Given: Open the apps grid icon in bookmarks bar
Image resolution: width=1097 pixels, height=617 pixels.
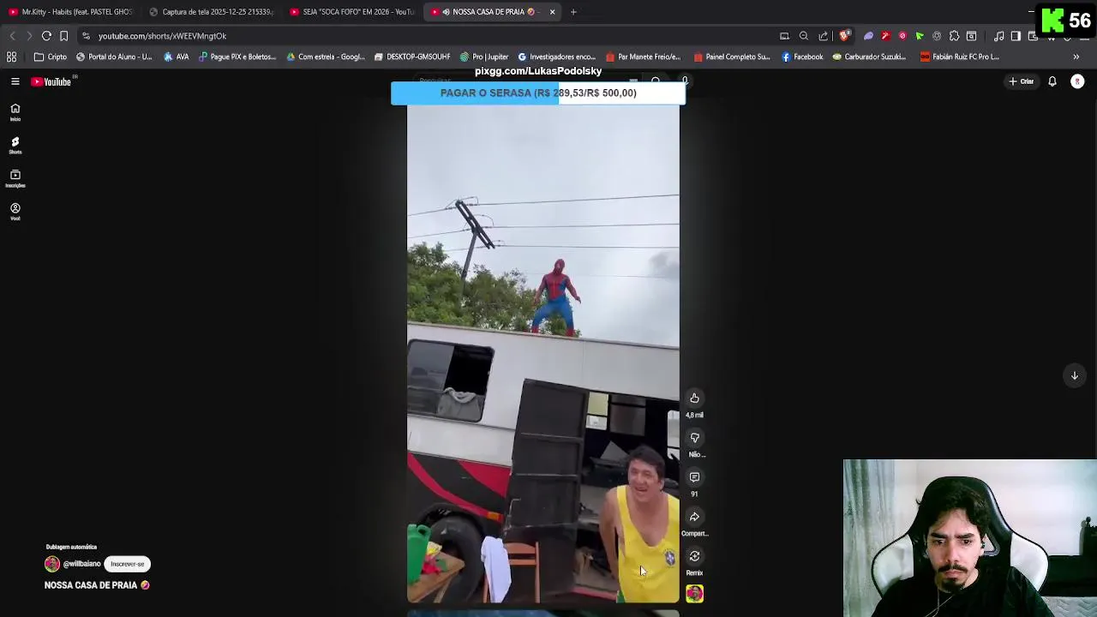Looking at the screenshot, I should click(x=12, y=57).
